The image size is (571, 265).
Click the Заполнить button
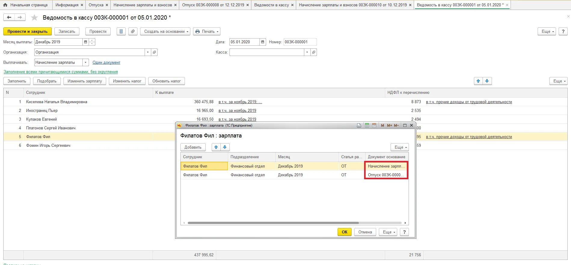click(x=17, y=81)
